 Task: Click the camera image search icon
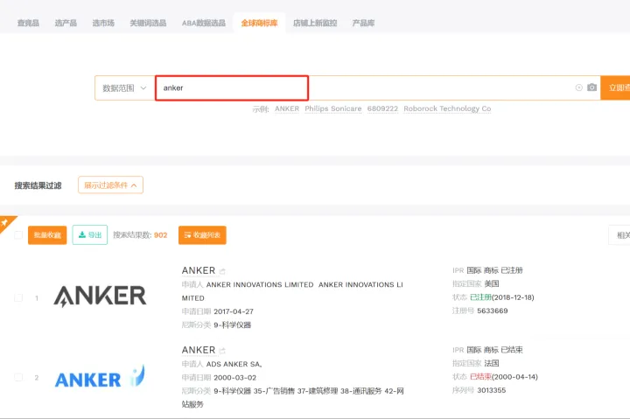tap(591, 87)
